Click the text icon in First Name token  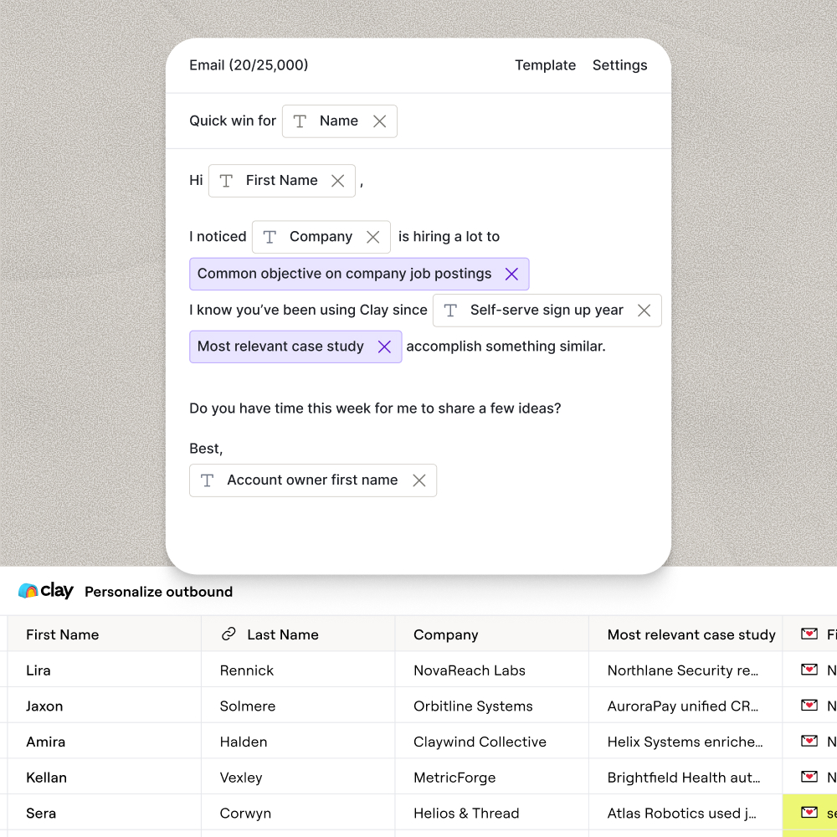click(226, 181)
